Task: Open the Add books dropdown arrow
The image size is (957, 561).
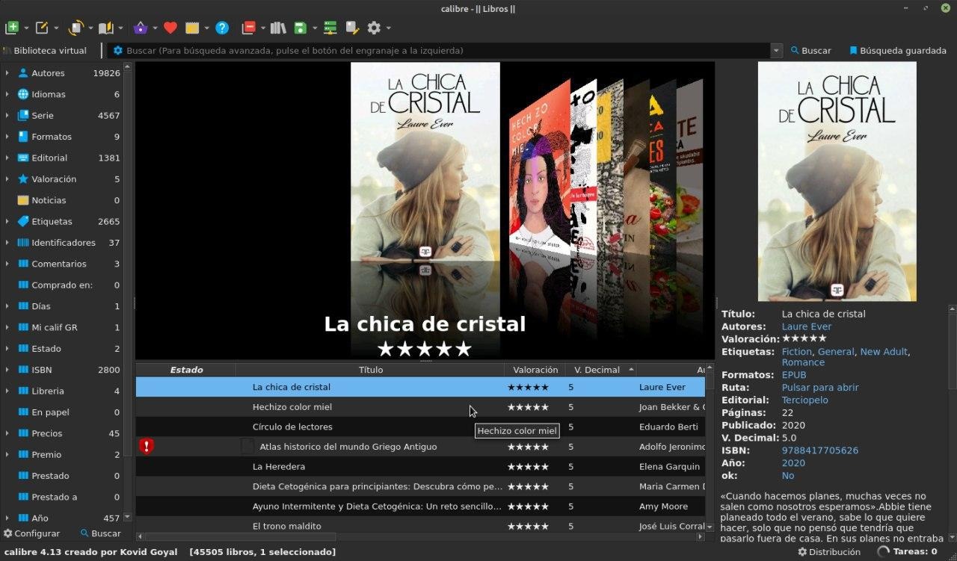Action: click(26, 28)
